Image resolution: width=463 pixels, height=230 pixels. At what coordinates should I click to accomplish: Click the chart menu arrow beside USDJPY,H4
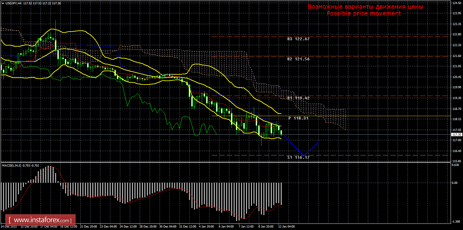pos(2,3)
